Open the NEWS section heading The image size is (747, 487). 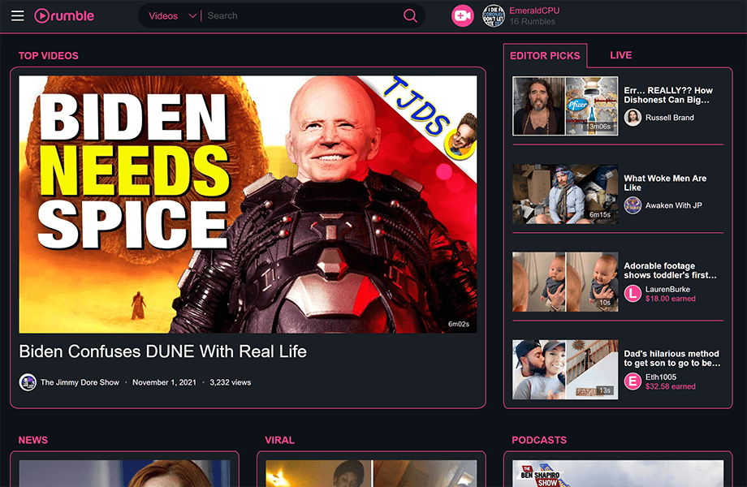click(x=32, y=440)
